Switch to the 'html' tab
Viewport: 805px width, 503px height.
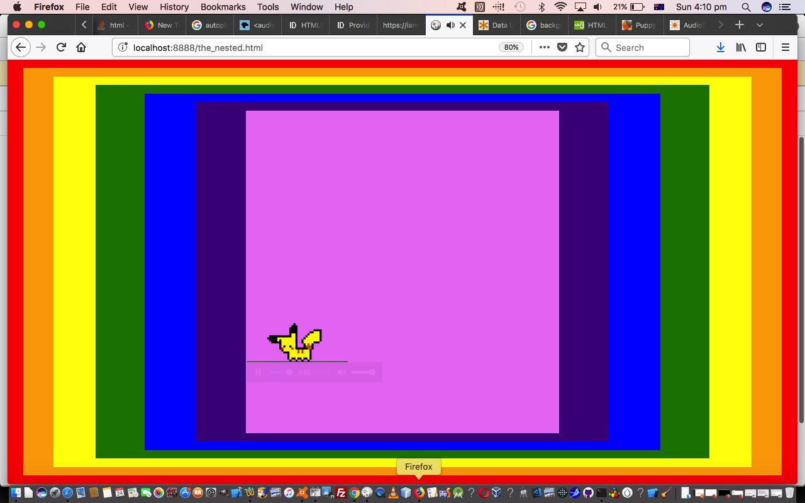[115, 25]
